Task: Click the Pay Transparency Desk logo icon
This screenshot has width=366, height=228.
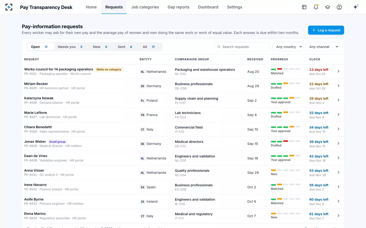Action: 9,7
